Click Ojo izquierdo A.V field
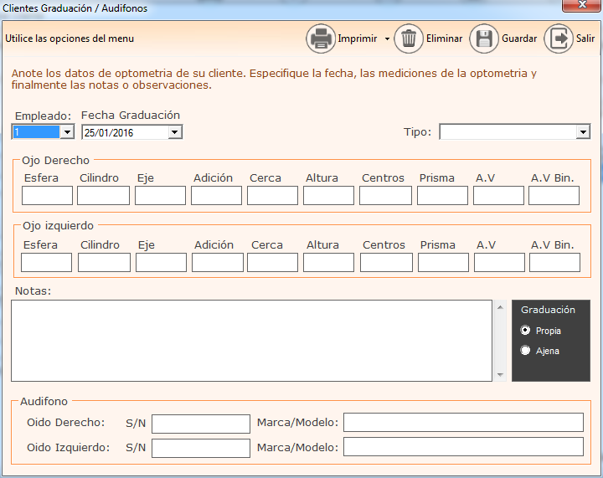The width and height of the screenshot is (603, 478). point(499,262)
